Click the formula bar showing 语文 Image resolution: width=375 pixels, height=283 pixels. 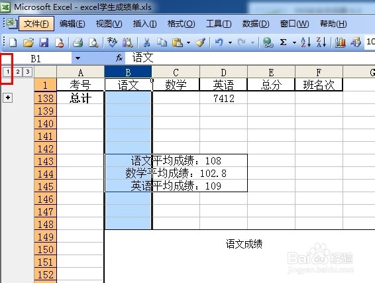pos(250,58)
